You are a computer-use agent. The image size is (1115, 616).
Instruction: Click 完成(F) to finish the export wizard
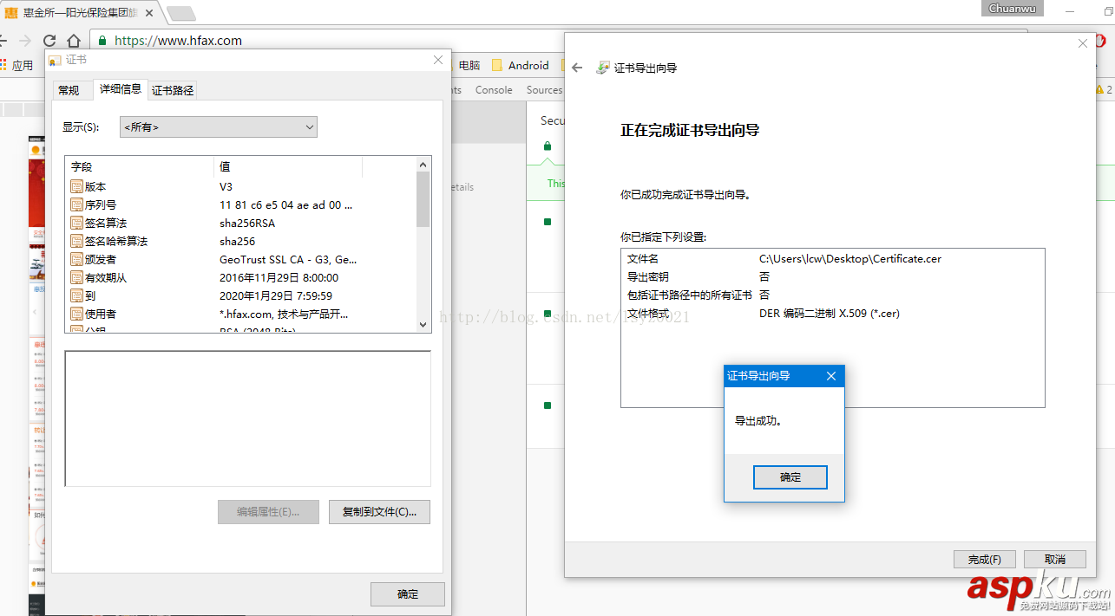(x=984, y=559)
